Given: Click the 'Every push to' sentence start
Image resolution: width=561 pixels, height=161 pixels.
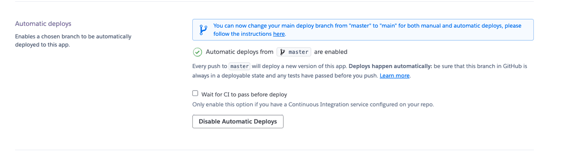Looking at the screenshot, I should [x=210, y=66].
